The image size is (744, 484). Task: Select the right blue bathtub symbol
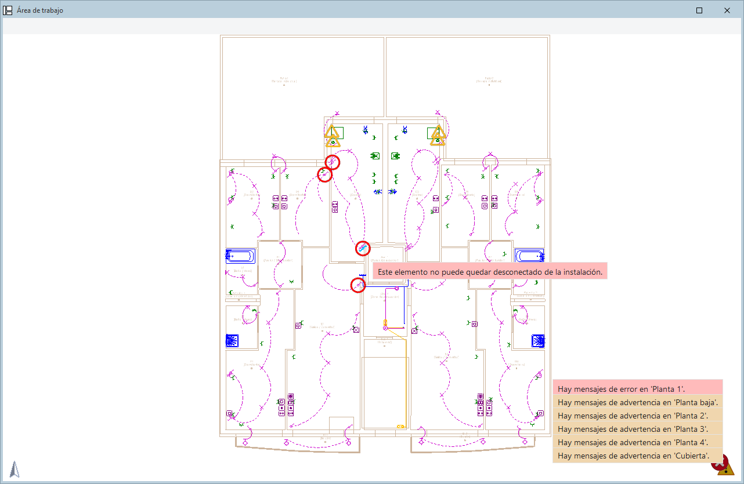(x=529, y=256)
